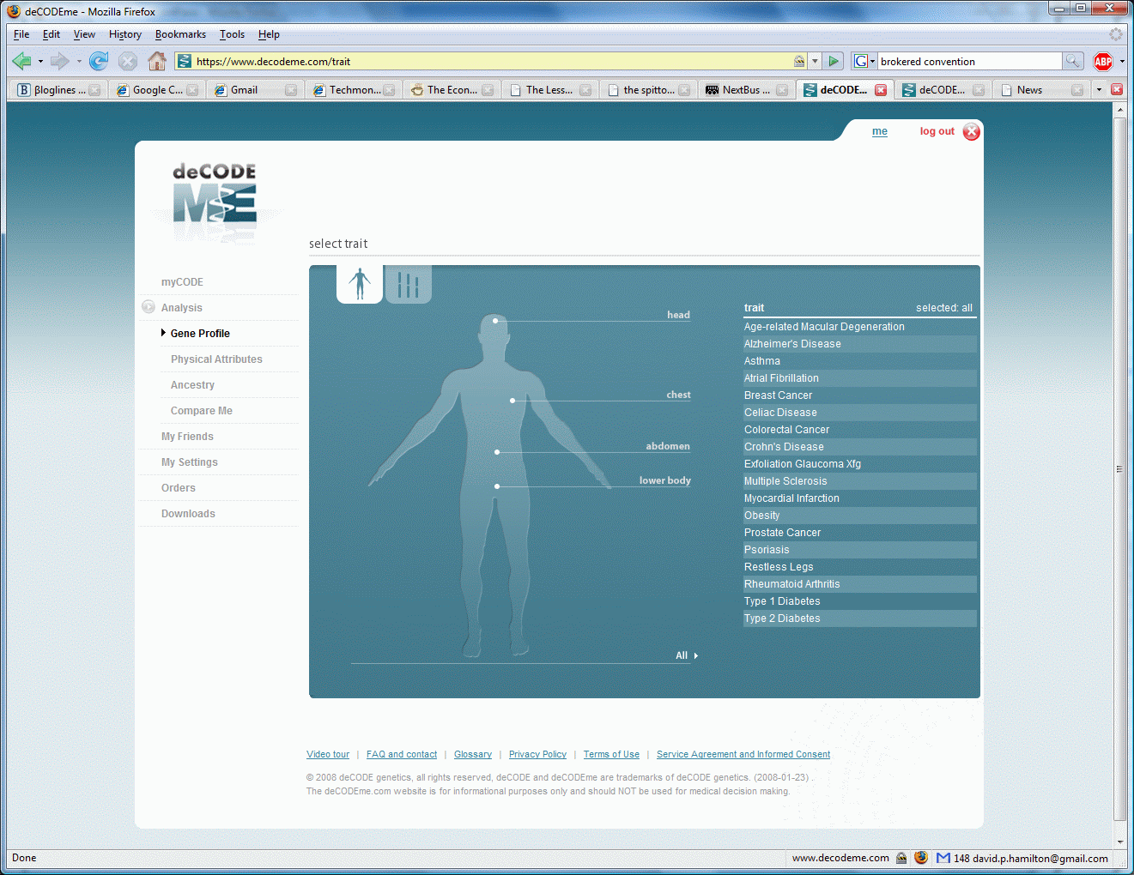The height and width of the screenshot is (875, 1134).
Task: Open Compare Me in sidebar
Action: point(201,410)
